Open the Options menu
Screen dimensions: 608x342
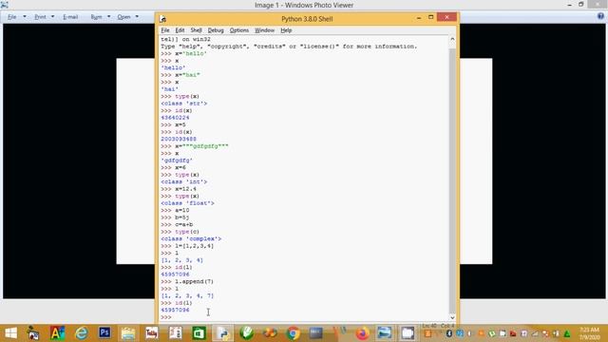(x=238, y=30)
